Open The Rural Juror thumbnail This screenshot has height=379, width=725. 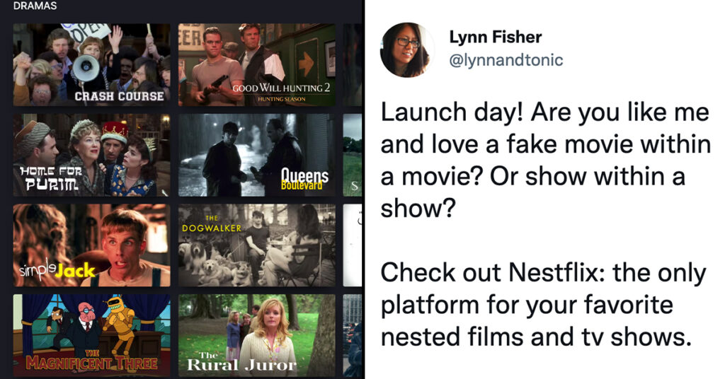coord(257,336)
